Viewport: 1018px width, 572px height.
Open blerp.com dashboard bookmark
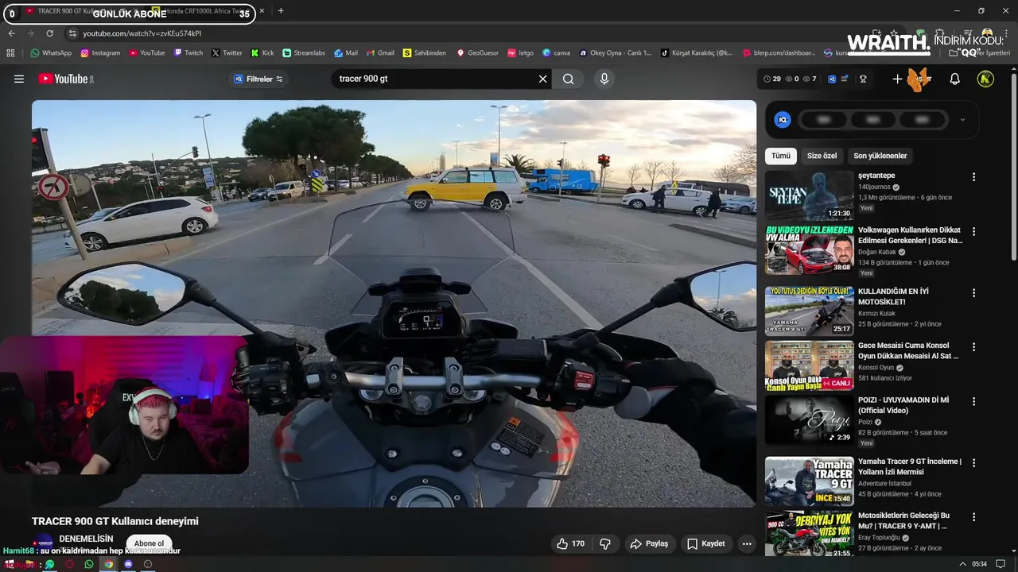779,52
